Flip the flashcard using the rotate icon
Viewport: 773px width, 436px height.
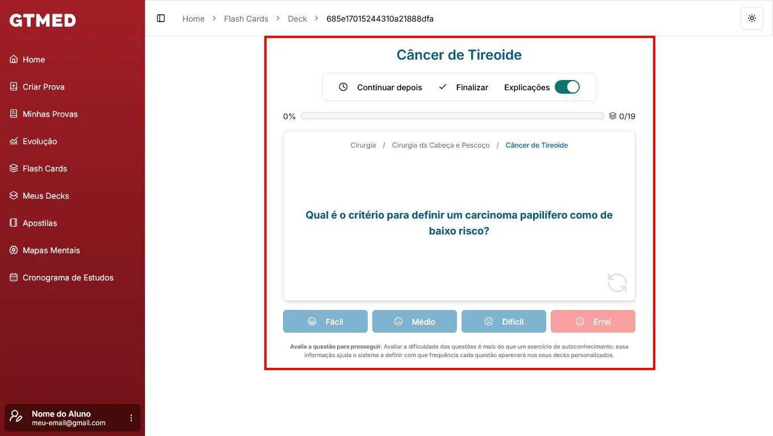point(617,283)
